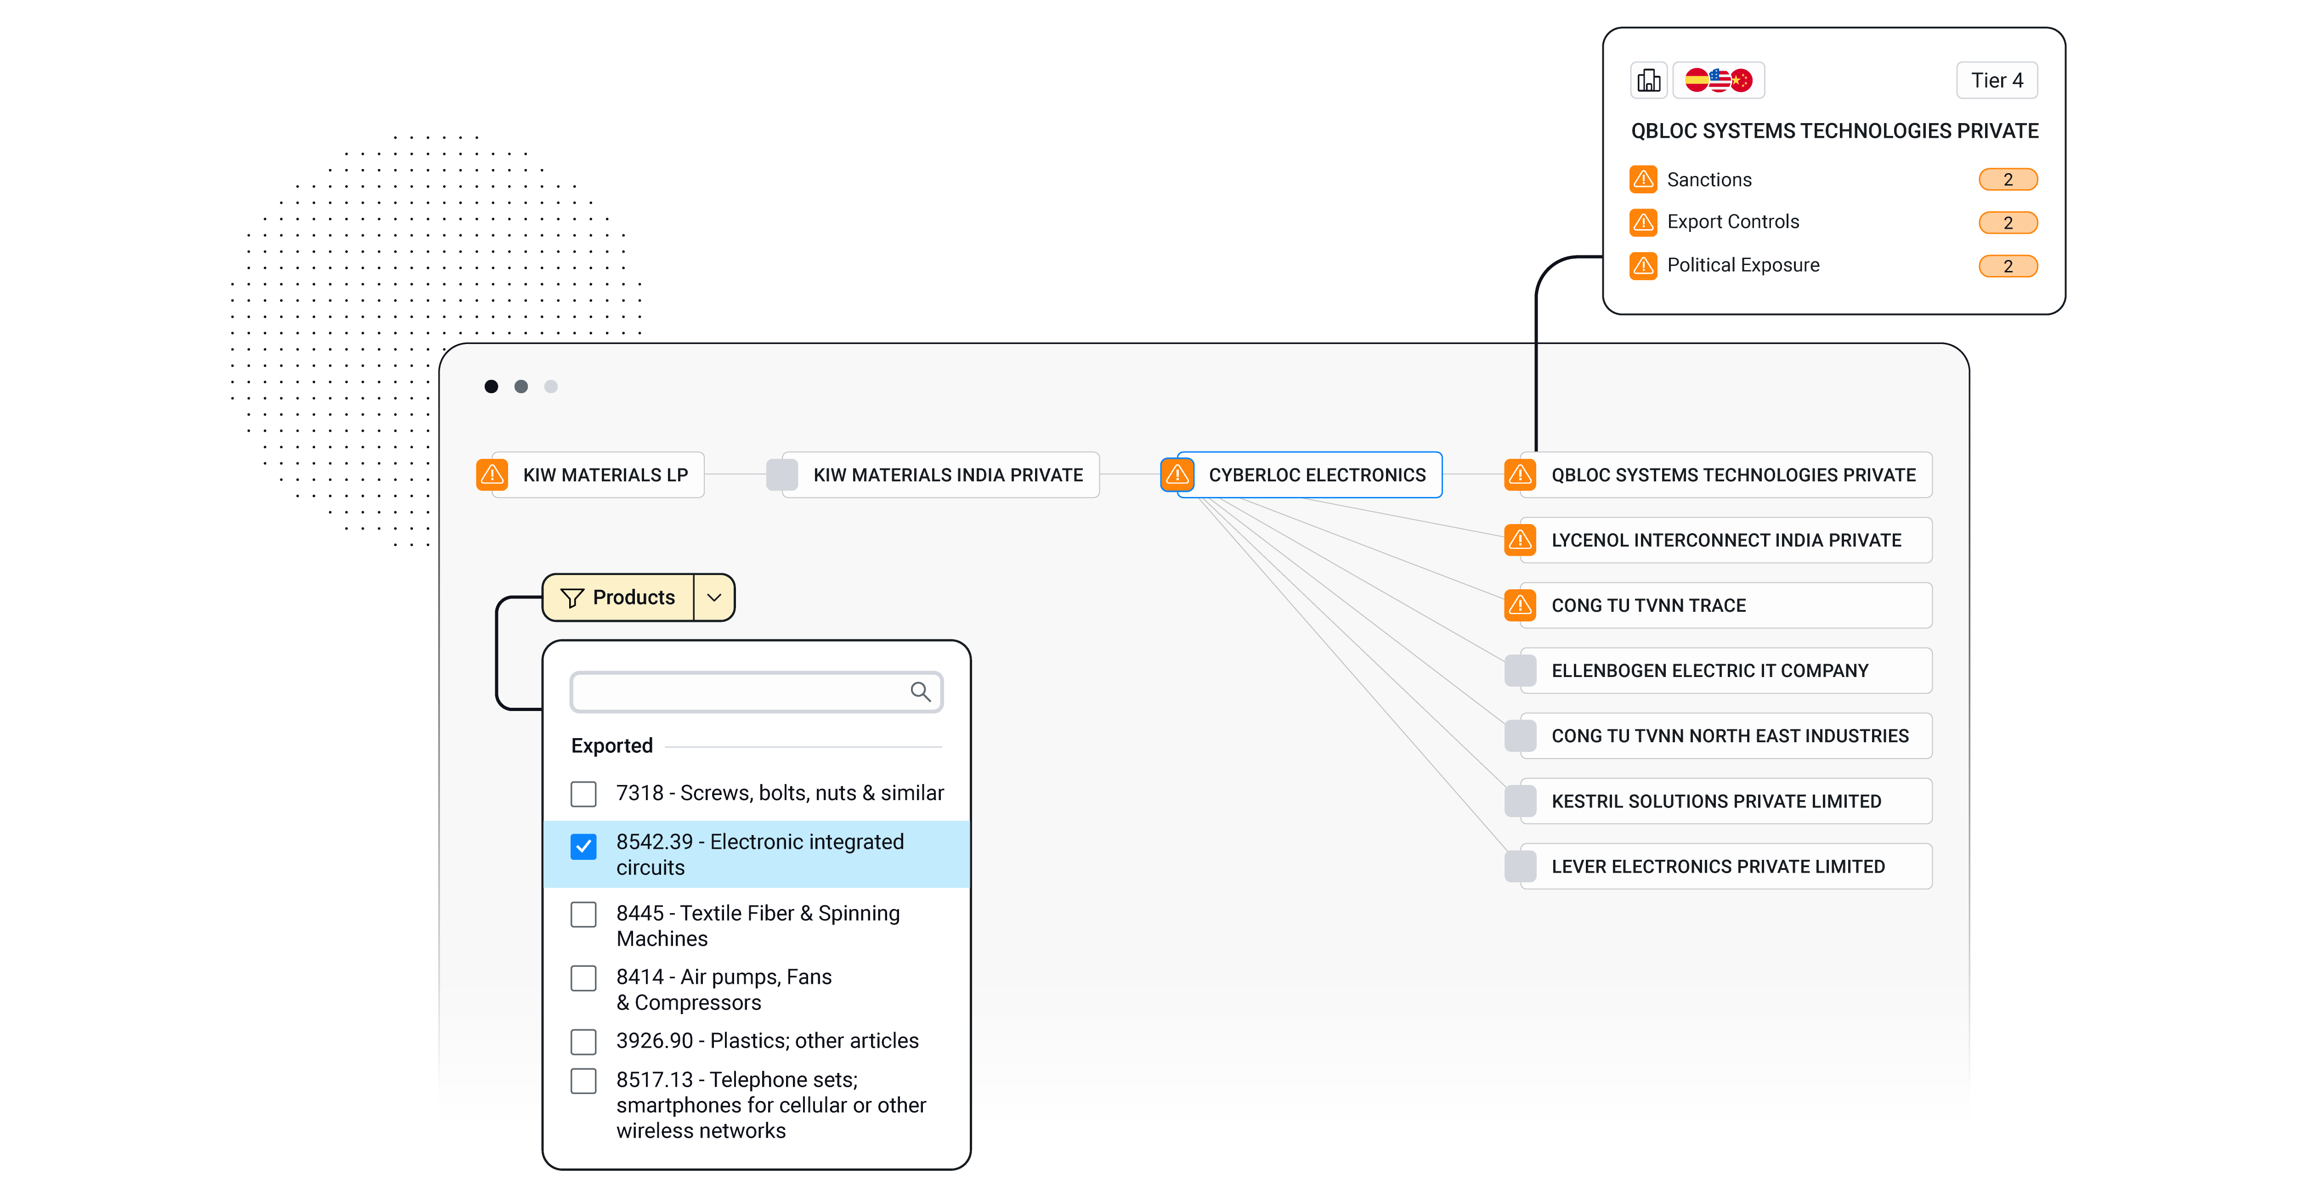Click the QBLOC SYSTEMS TECHNOLOGIES PRIVATE card title
Image resolution: width=2297 pixels, height=1202 pixels.
[1834, 131]
